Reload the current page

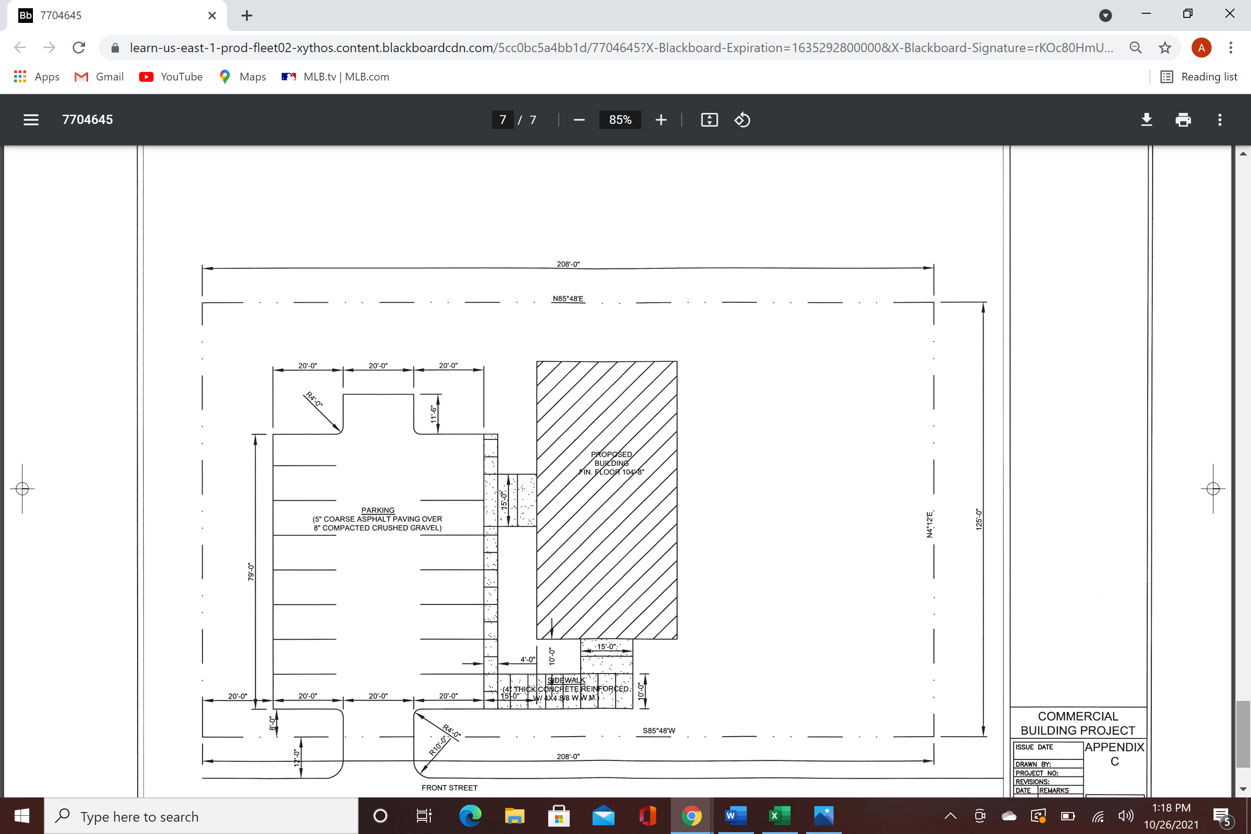[79, 48]
